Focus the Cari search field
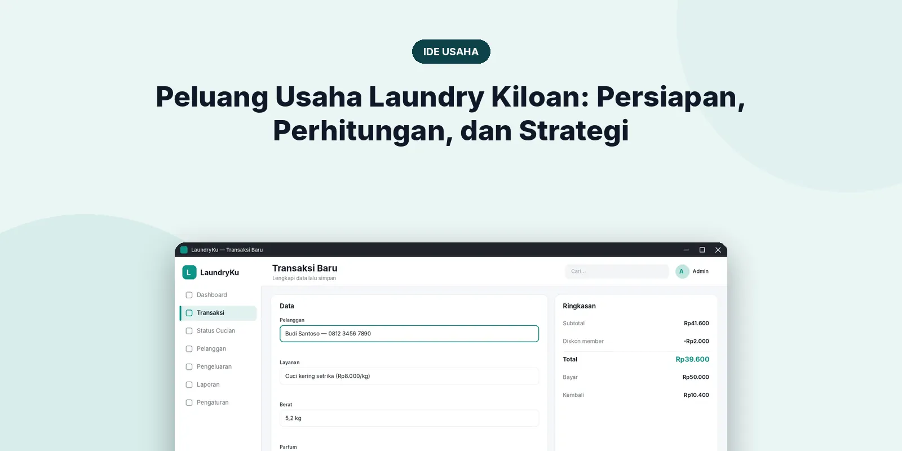This screenshot has width=902, height=451. point(617,271)
